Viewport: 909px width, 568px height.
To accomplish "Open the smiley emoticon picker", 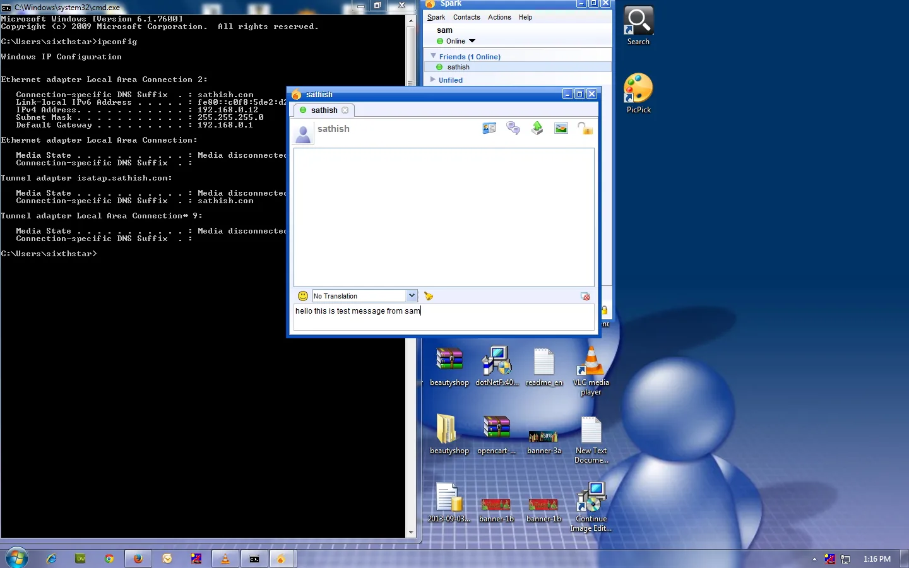I will [x=303, y=296].
